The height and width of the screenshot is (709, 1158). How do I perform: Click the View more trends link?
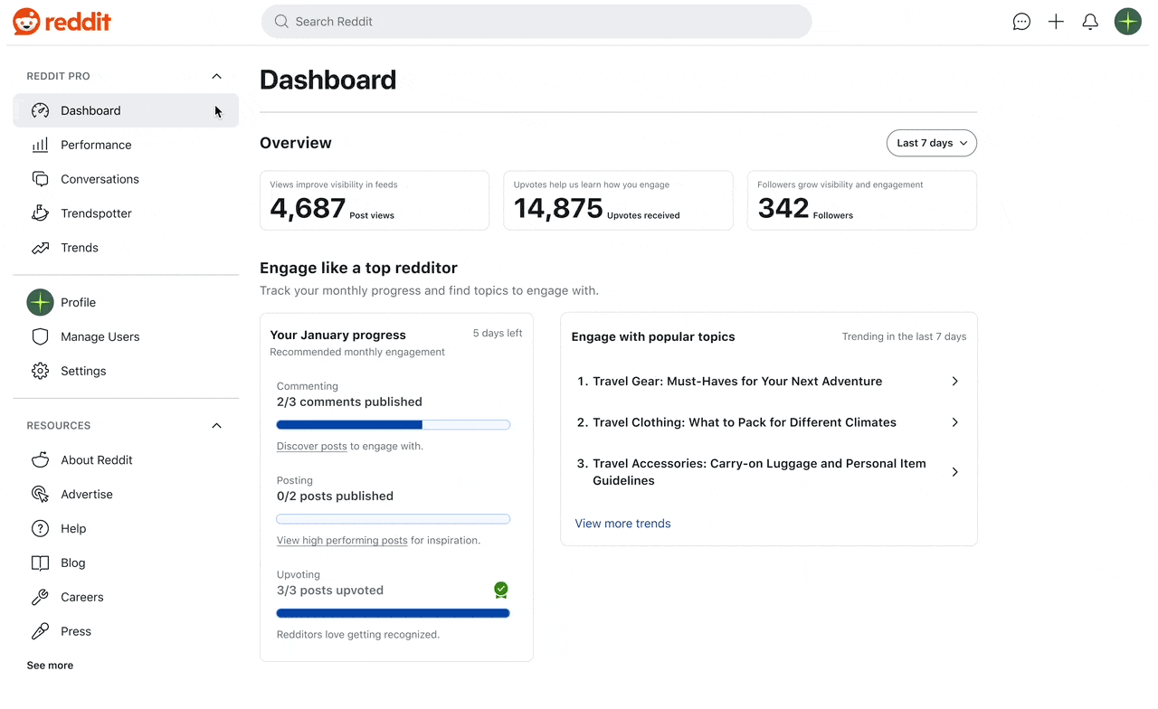(x=622, y=524)
